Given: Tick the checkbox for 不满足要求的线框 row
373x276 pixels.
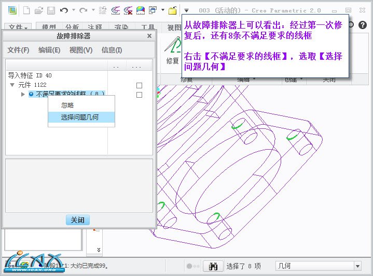Looking at the screenshot, I should pyautogui.click(x=139, y=95).
